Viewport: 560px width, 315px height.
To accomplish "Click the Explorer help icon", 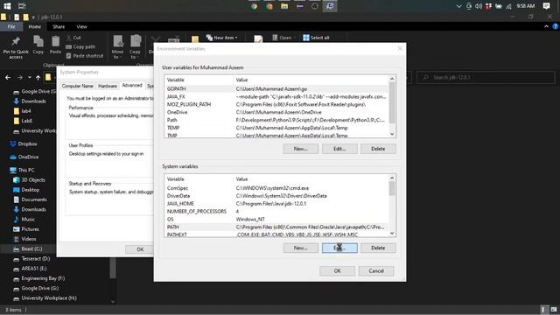I will pos(556,26).
